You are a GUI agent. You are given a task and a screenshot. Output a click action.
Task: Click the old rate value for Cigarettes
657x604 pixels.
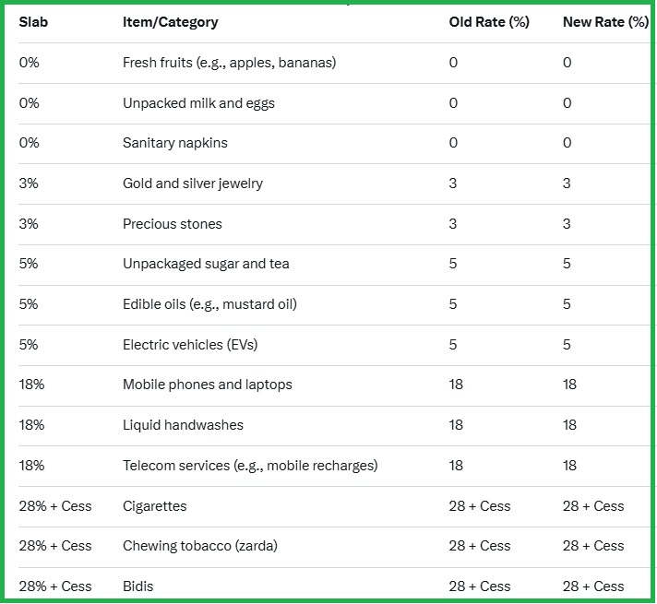coord(480,506)
